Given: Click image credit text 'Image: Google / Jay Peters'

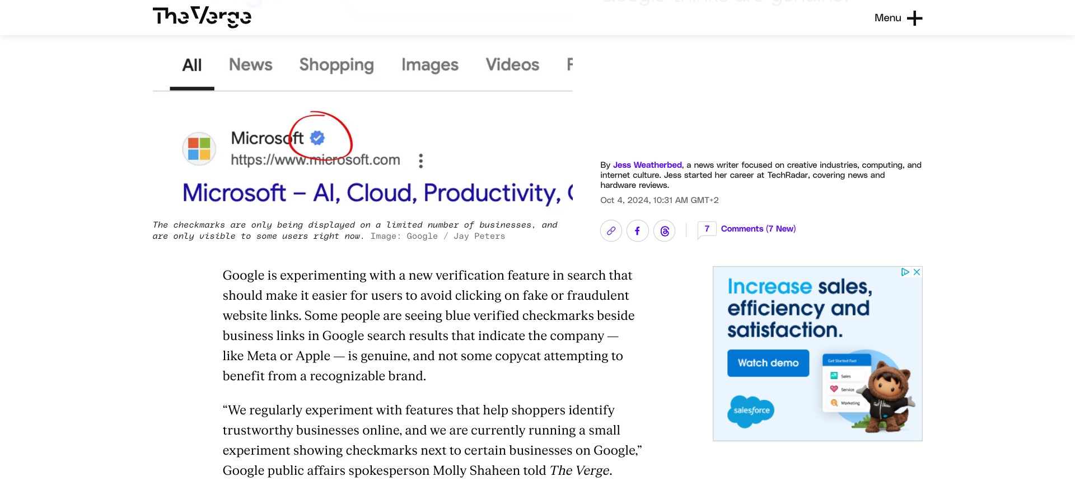Looking at the screenshot, I should (x=438, y=237).
